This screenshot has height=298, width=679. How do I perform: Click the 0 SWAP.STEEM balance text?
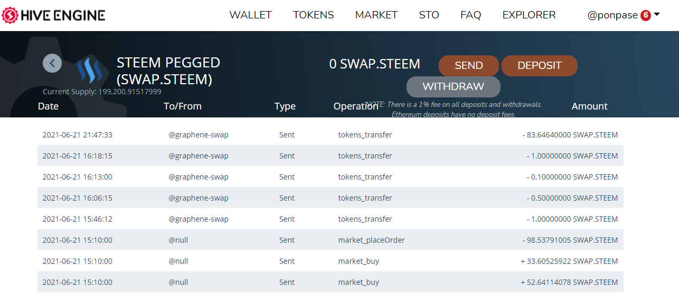tap(375, 64)
